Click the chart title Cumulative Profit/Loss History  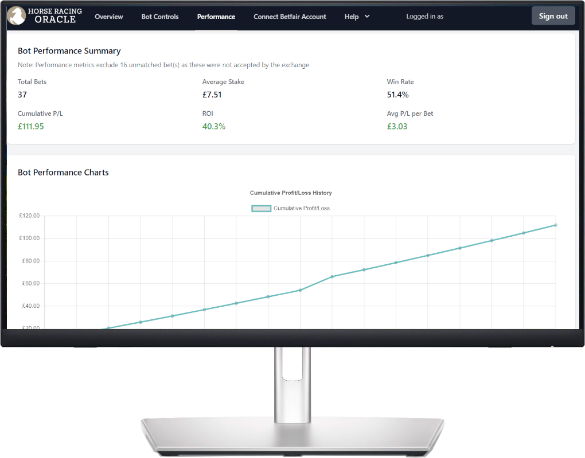click(x=291, y=193)
